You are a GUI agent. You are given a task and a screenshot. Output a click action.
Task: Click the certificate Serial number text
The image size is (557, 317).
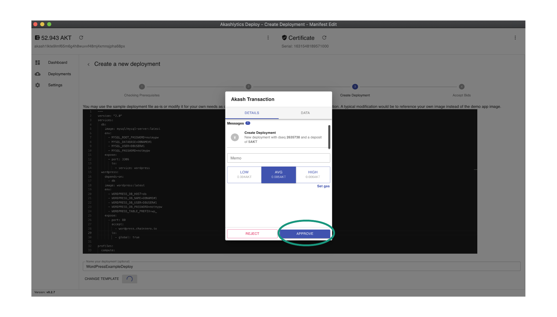305,46
